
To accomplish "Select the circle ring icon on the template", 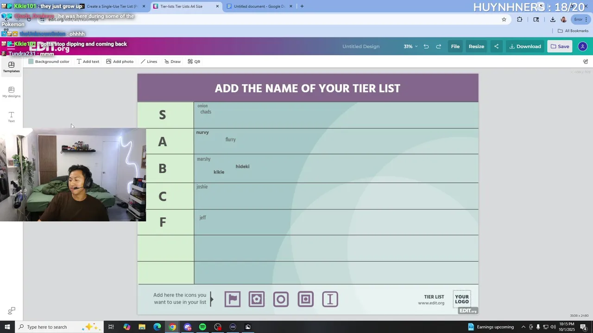I will [281, 299].
